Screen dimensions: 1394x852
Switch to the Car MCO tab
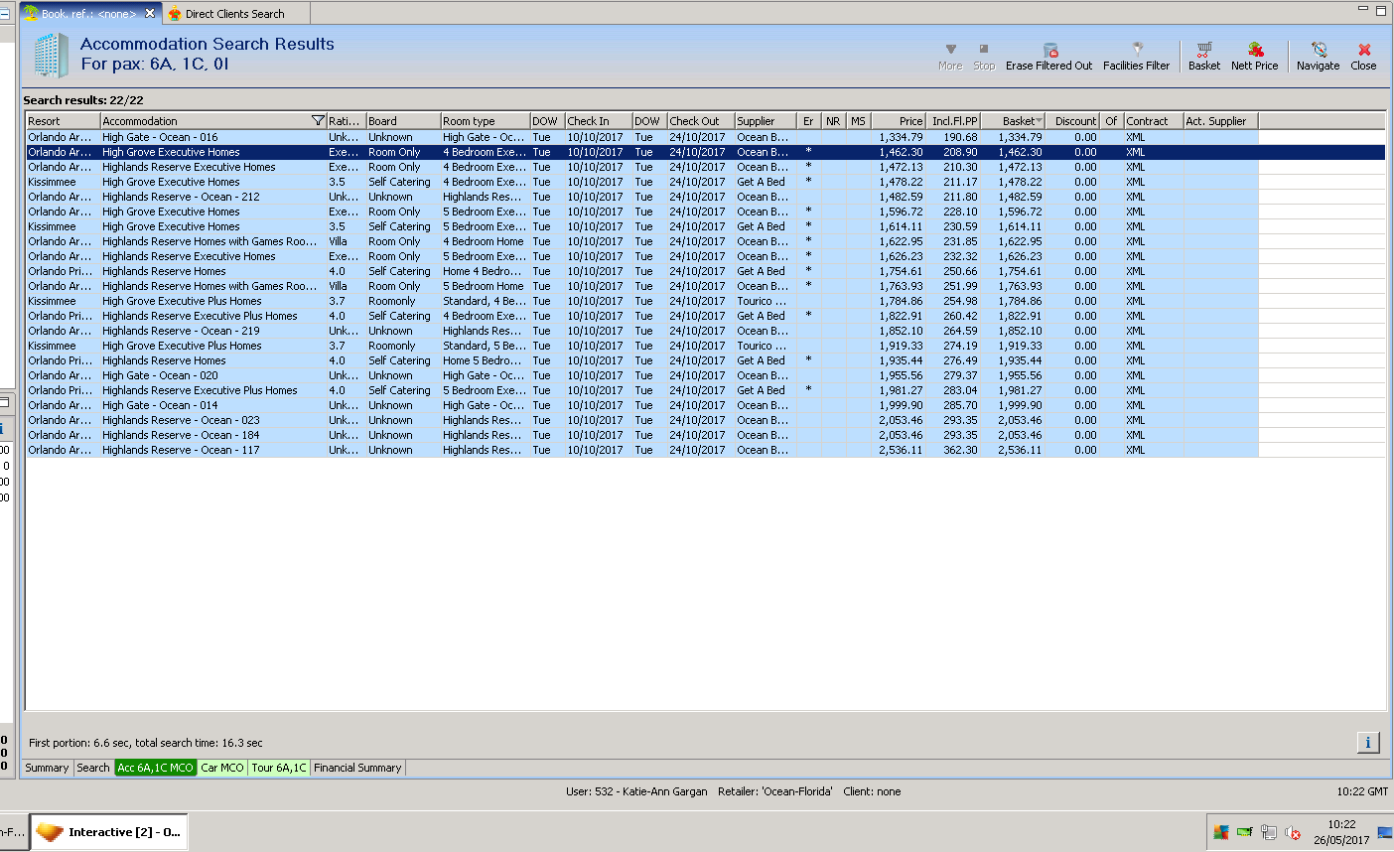click(222, 768)
